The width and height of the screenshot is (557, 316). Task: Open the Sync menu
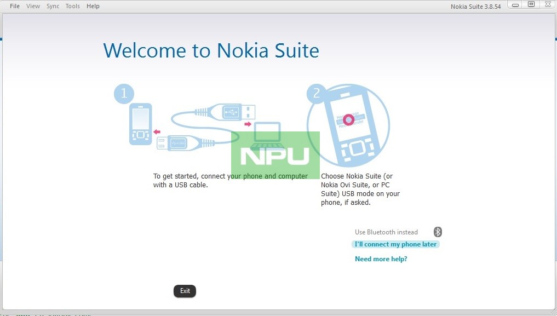[53, 6]
